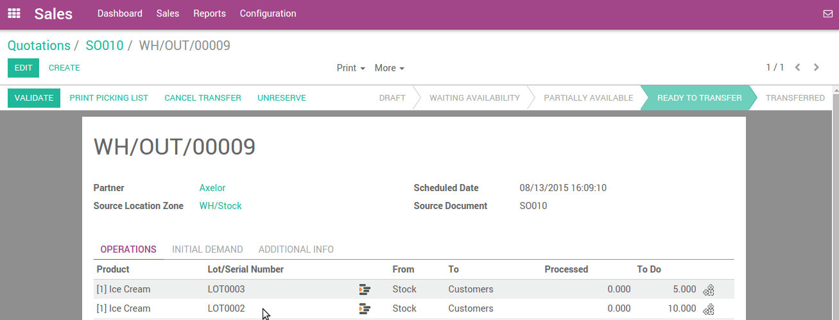Switch to Additional Info tab

point(296,249)
